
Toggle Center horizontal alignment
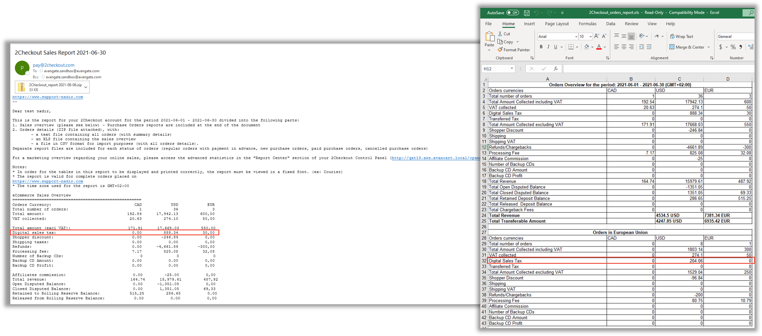(x=624, y=47)
